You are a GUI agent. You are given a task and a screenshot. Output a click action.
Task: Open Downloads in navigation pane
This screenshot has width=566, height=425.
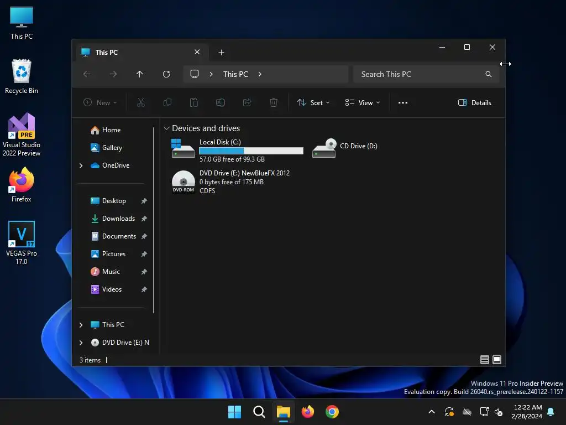click(113, 219)
